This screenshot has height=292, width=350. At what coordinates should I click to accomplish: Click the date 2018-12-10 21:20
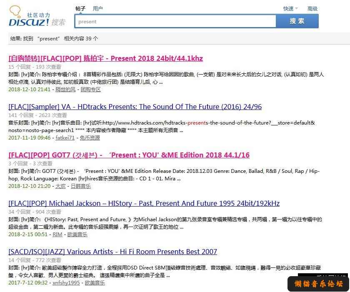[x=30, y=186]
